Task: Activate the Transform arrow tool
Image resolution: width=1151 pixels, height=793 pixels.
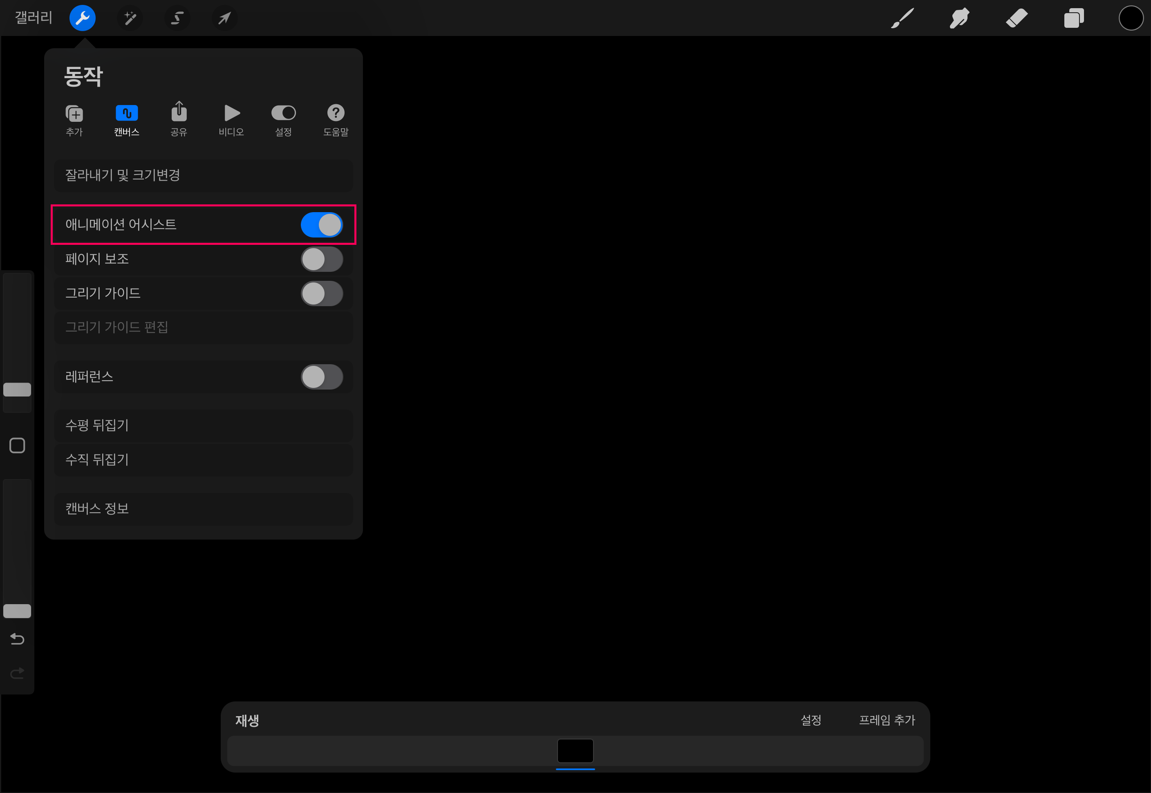Action: click(x=224, y=18)
